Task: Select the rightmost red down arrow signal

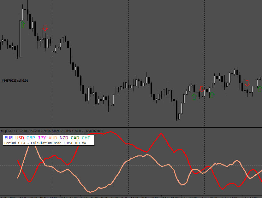Action: 247,83
